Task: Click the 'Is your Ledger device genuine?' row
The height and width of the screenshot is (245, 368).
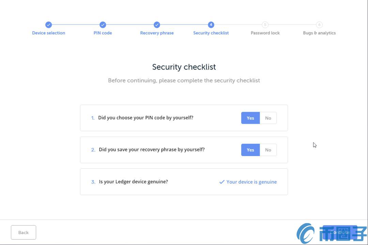Action: pyautogui.click(x=184, y=182)
